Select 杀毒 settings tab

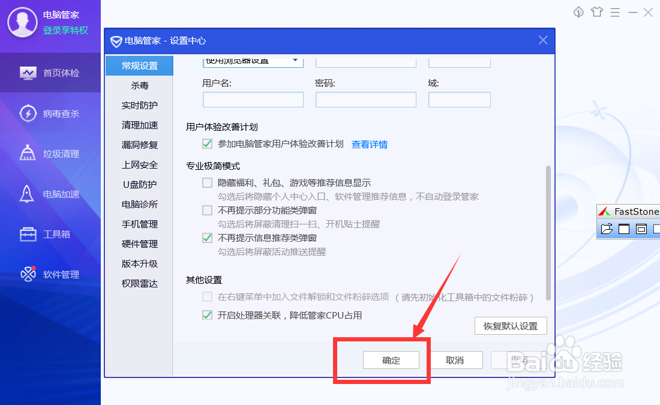(139, 85)
